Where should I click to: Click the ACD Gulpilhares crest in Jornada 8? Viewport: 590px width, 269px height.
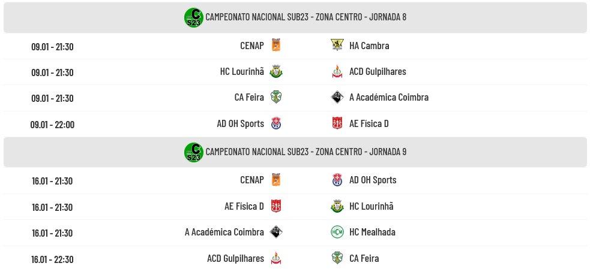click(337, 72)
